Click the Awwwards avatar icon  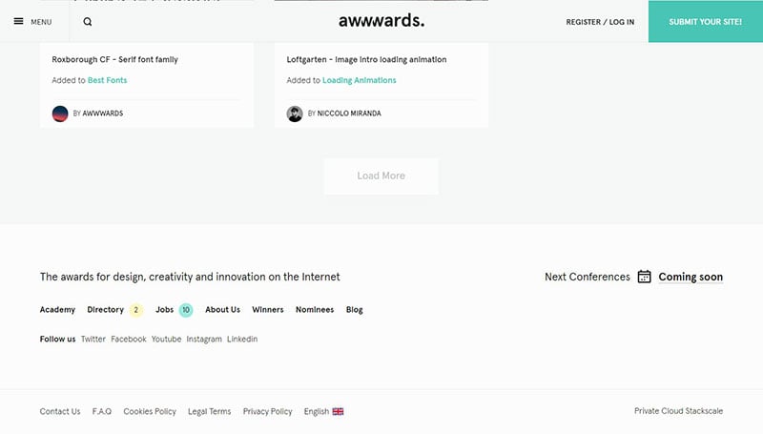click(60, 114)
